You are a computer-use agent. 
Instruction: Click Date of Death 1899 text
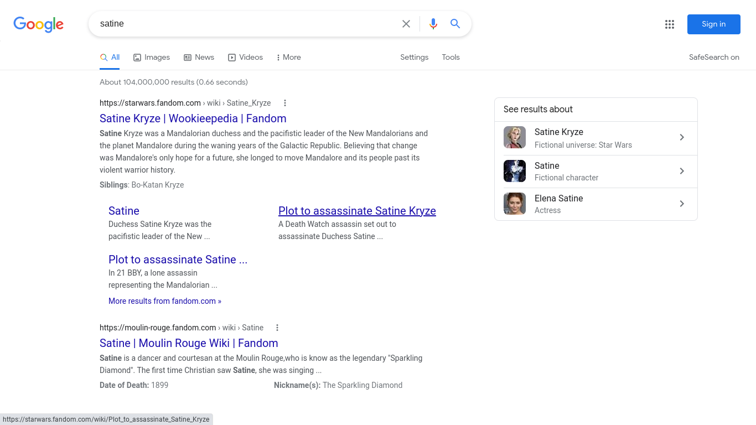[x=134, y=385]
